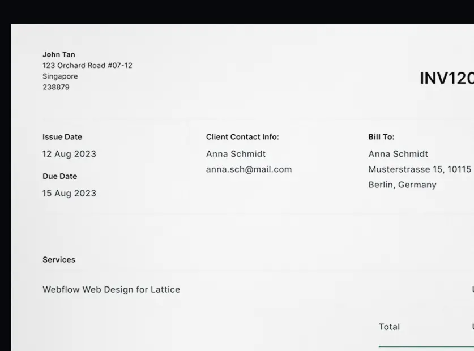Viewport: 474px width, 351px height.
Task: Select the issue date 12 Aug 2023
Action: point(69,153)
